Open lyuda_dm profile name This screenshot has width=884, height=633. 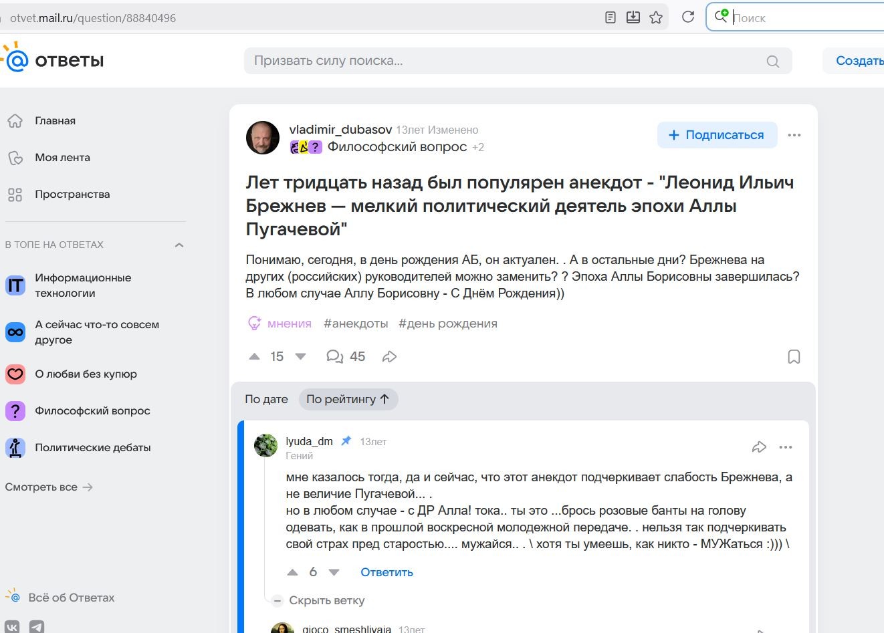[x=309, y=441]
